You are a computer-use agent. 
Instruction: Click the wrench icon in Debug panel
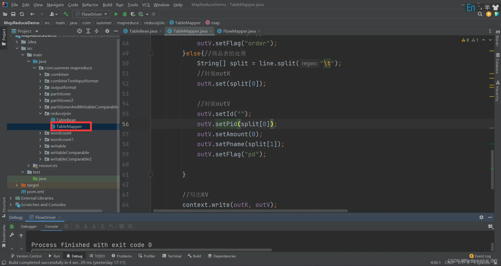pyautogui.click(x=12, y=235)
